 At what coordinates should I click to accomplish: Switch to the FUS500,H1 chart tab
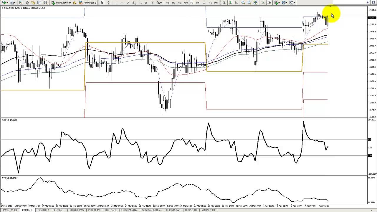tap(43, 210)
